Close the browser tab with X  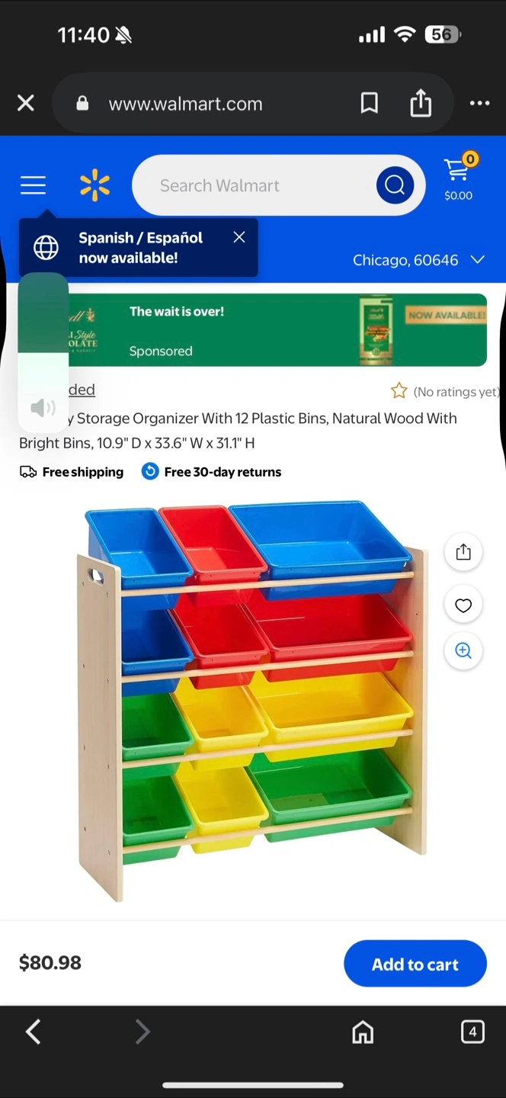[x=26, y=103]
